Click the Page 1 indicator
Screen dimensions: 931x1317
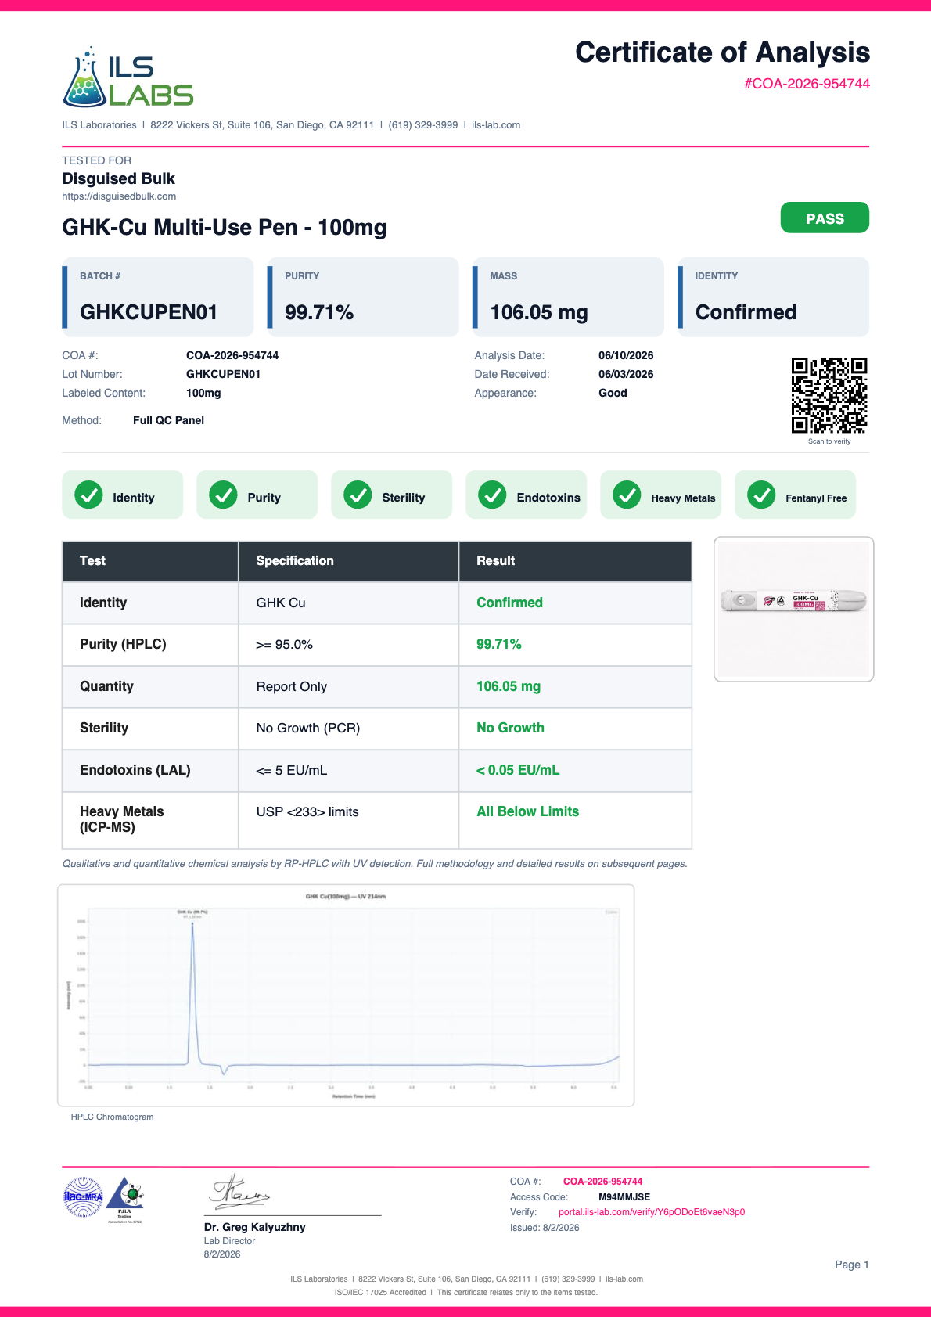click(852, 1265)
